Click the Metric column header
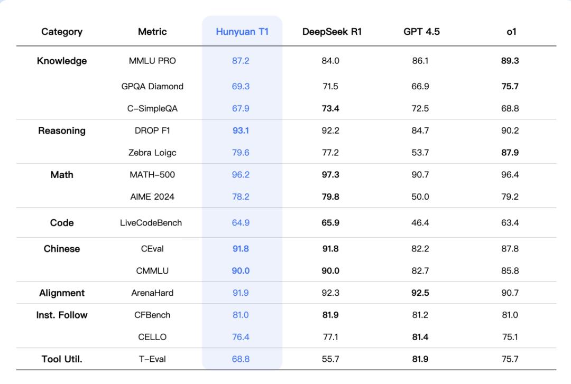This screenshot has width=571, height=384. click(x=152, y=32)
